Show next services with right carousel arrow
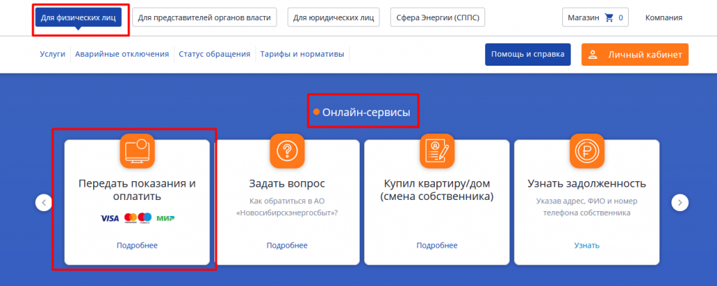This screenshot has width=717, height=286. tap(680, 202)
